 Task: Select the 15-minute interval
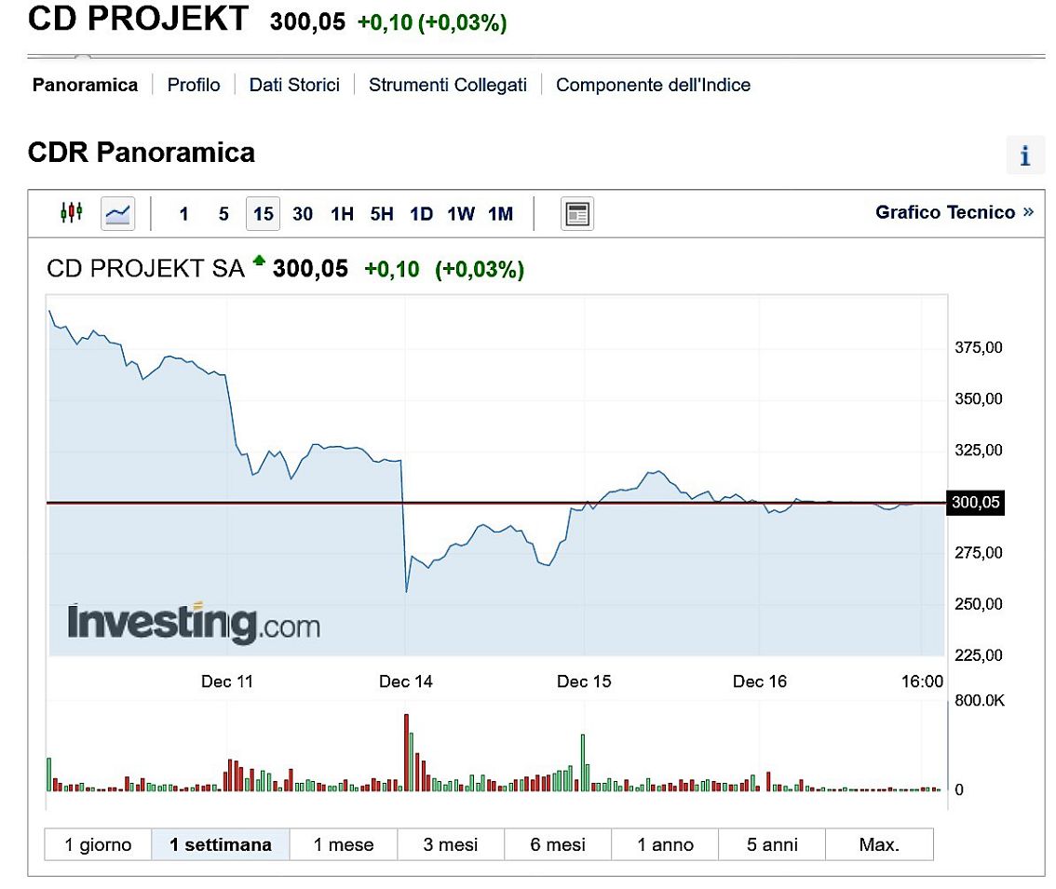[264, 214]
